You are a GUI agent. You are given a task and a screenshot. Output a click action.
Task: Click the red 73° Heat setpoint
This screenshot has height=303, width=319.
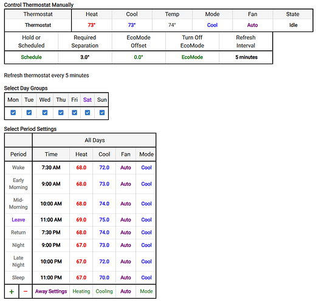pyautogui.click(x=92, y=25)
